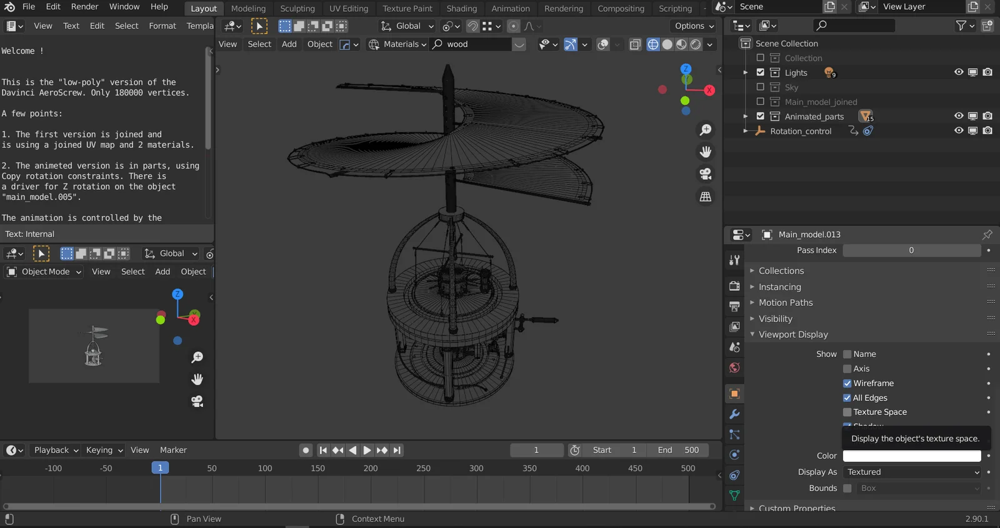The image size is (1000, 528).
Task: Open the Object Constraints properties tab
Action: click(x=734, y=475)
